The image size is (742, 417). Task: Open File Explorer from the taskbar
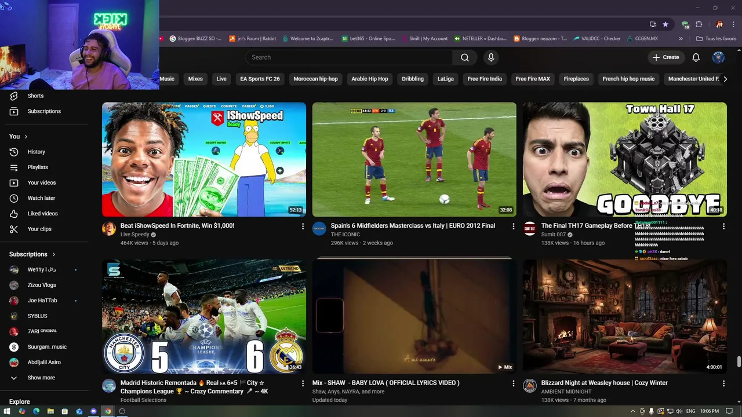pos(50,411)
